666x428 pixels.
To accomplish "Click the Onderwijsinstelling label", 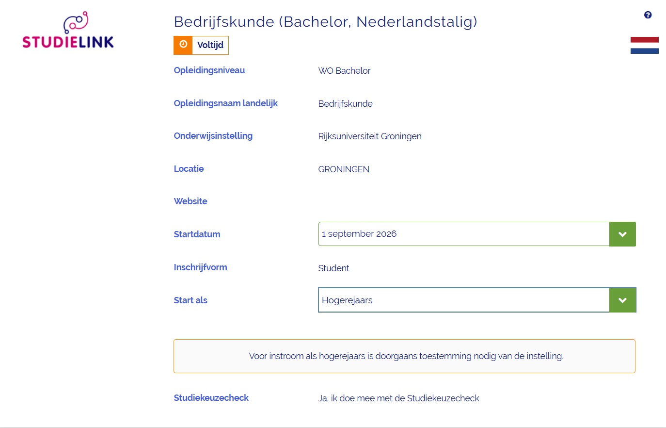I will 213,136.
